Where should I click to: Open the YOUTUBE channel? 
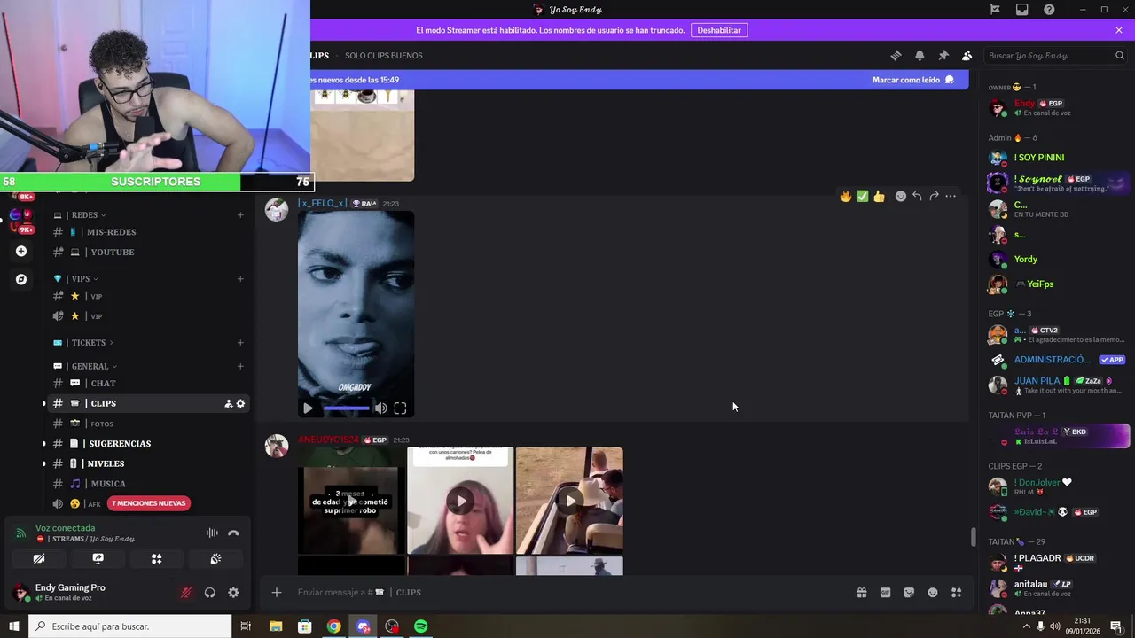147,252
